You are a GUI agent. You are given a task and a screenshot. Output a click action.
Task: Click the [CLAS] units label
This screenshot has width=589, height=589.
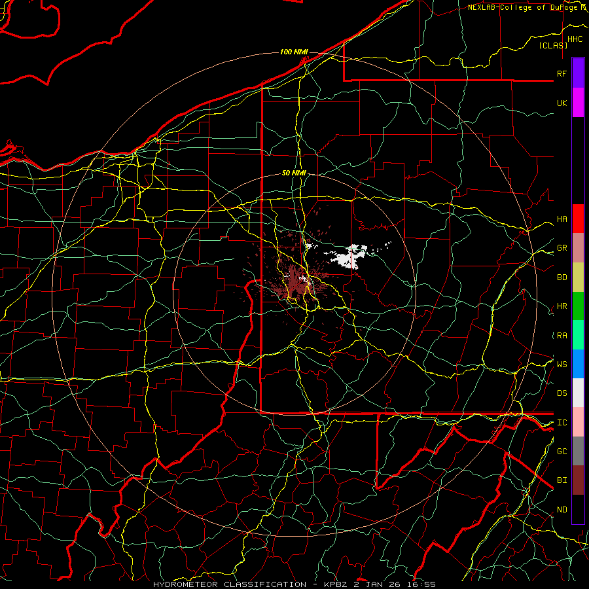pos(553,45)
